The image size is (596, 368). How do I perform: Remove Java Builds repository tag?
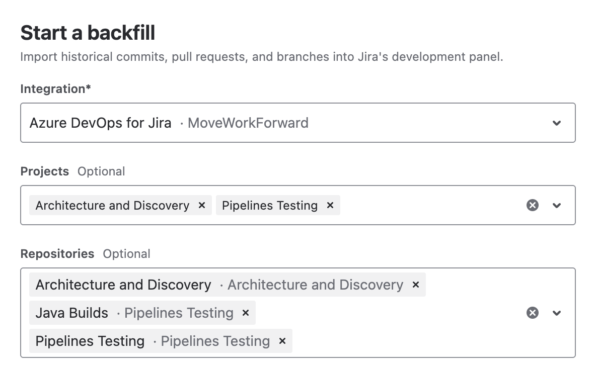tap(246, 313)
